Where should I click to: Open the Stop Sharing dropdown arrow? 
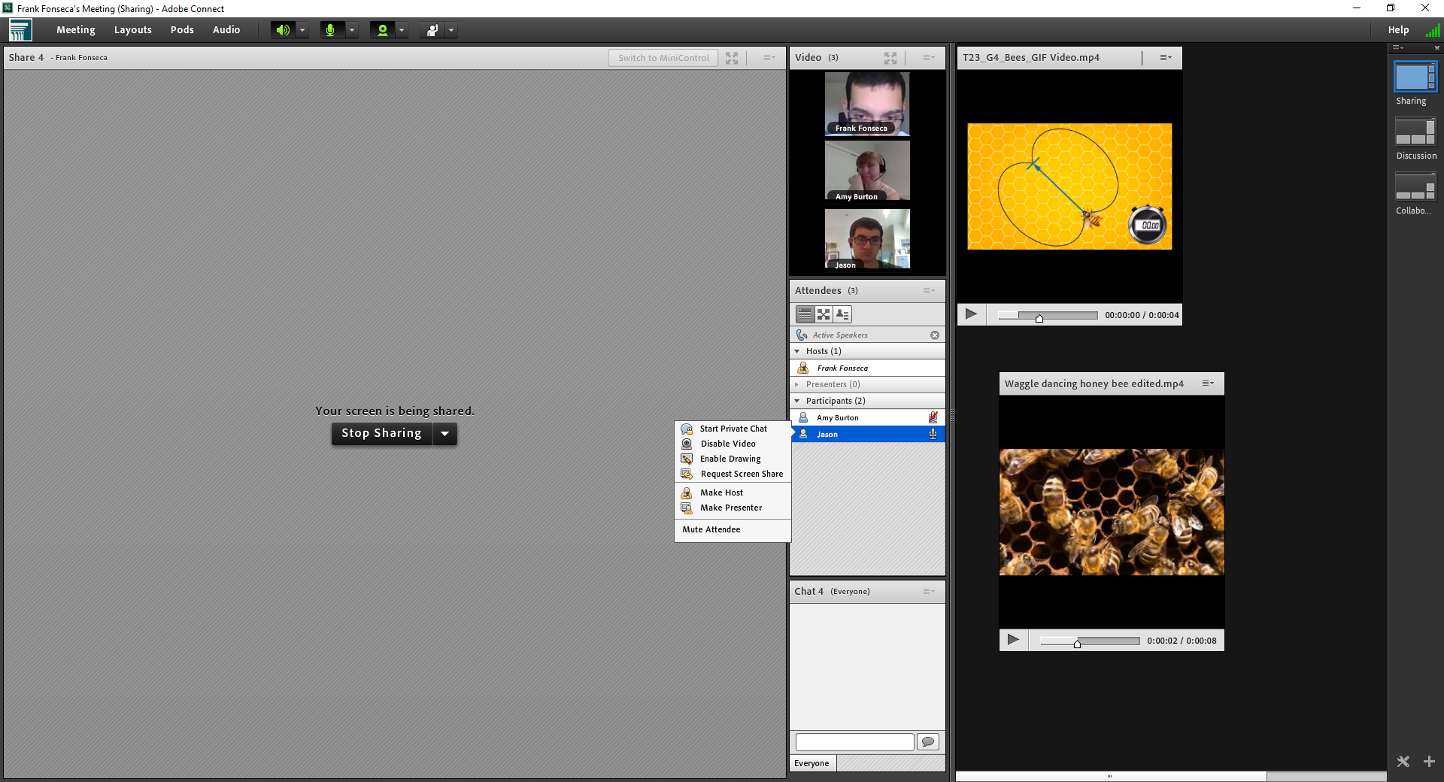(445, 433)
